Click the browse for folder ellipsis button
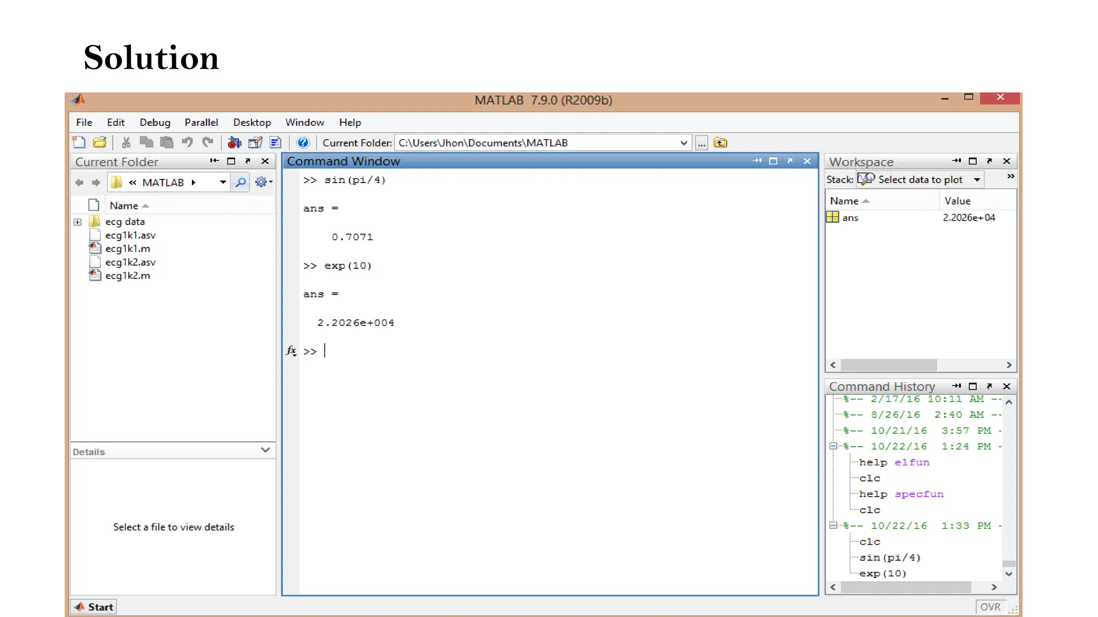1098x617 pixels. click(701, 143)
